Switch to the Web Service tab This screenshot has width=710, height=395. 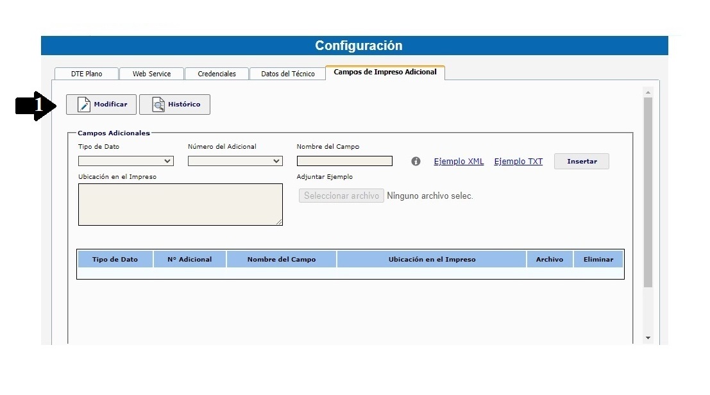pos(151,73)
